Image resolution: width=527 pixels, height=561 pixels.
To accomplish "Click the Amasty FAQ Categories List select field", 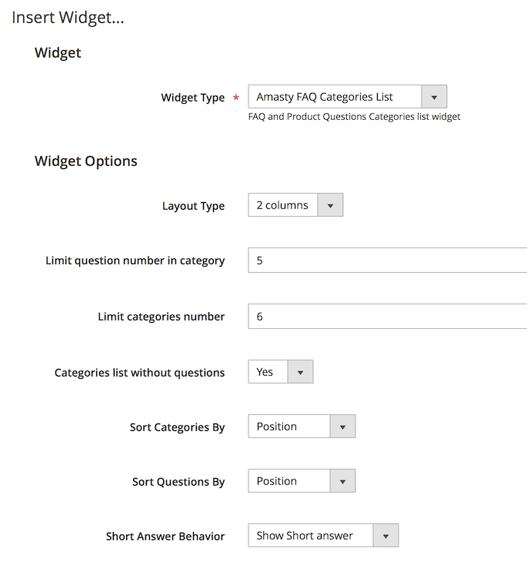I will [x=348, y=97].
